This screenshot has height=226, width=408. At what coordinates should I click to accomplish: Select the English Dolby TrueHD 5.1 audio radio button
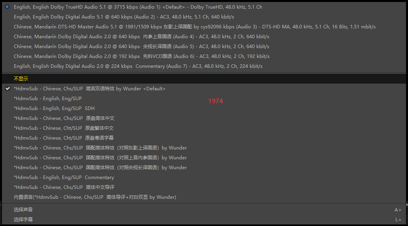click(7, 7)
